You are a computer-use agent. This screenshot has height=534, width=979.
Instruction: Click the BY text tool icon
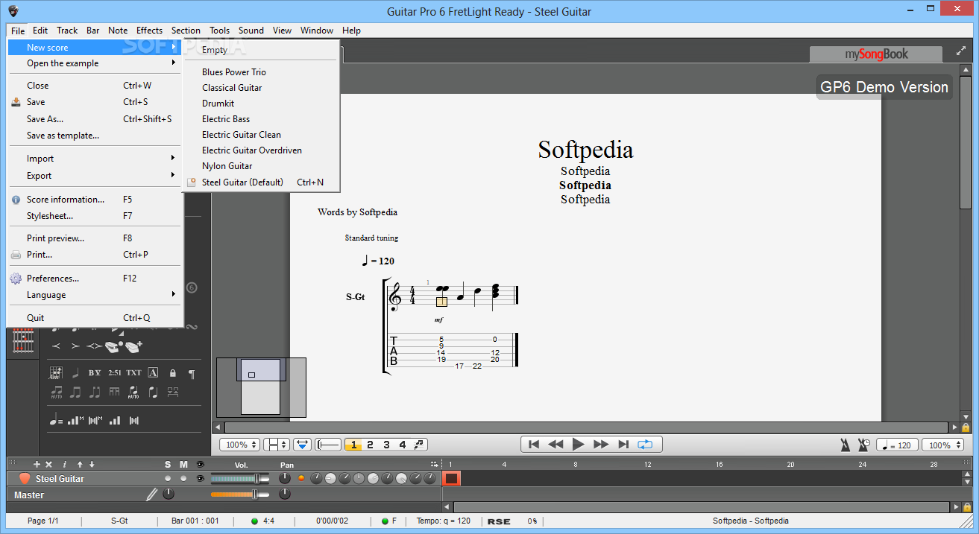click(x=95, y=372)
